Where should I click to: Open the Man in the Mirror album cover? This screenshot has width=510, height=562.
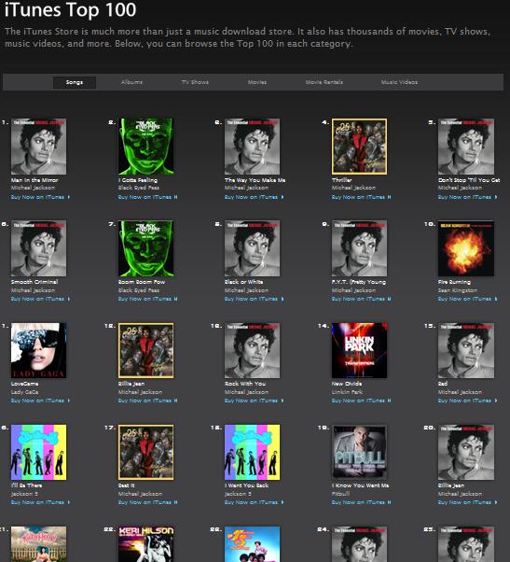click(38, 147)
